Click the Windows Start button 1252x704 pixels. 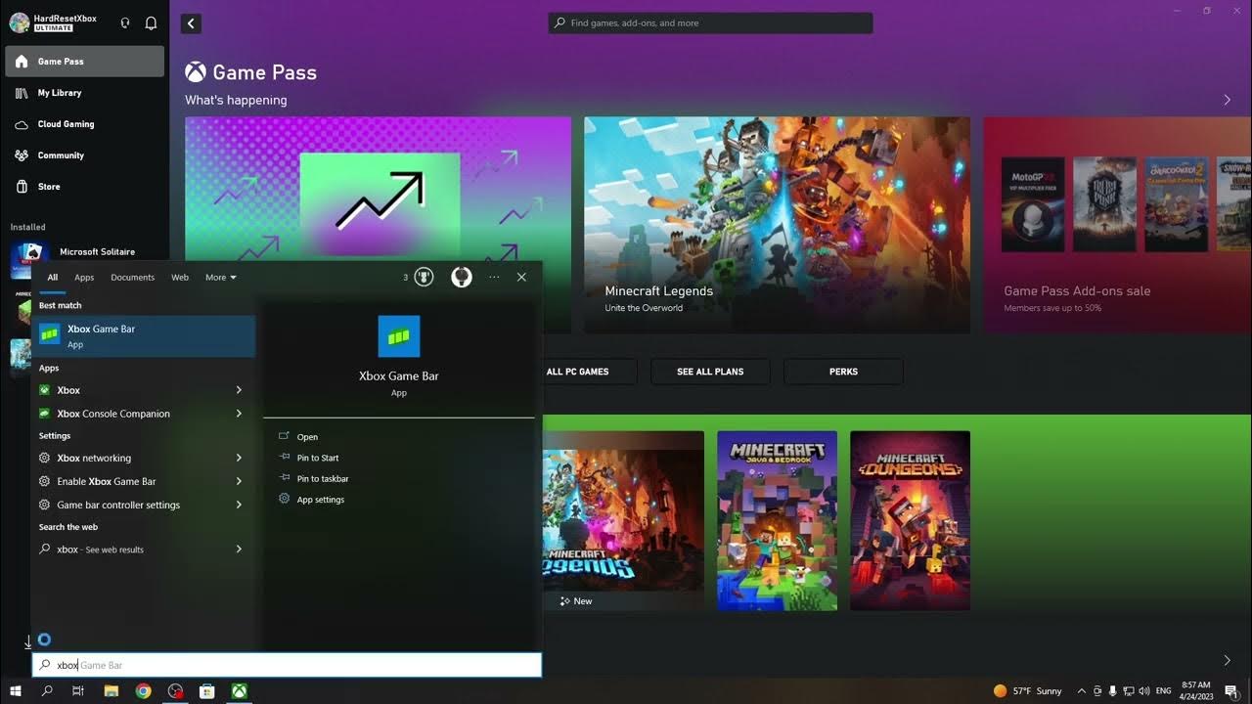click(16, 691)
